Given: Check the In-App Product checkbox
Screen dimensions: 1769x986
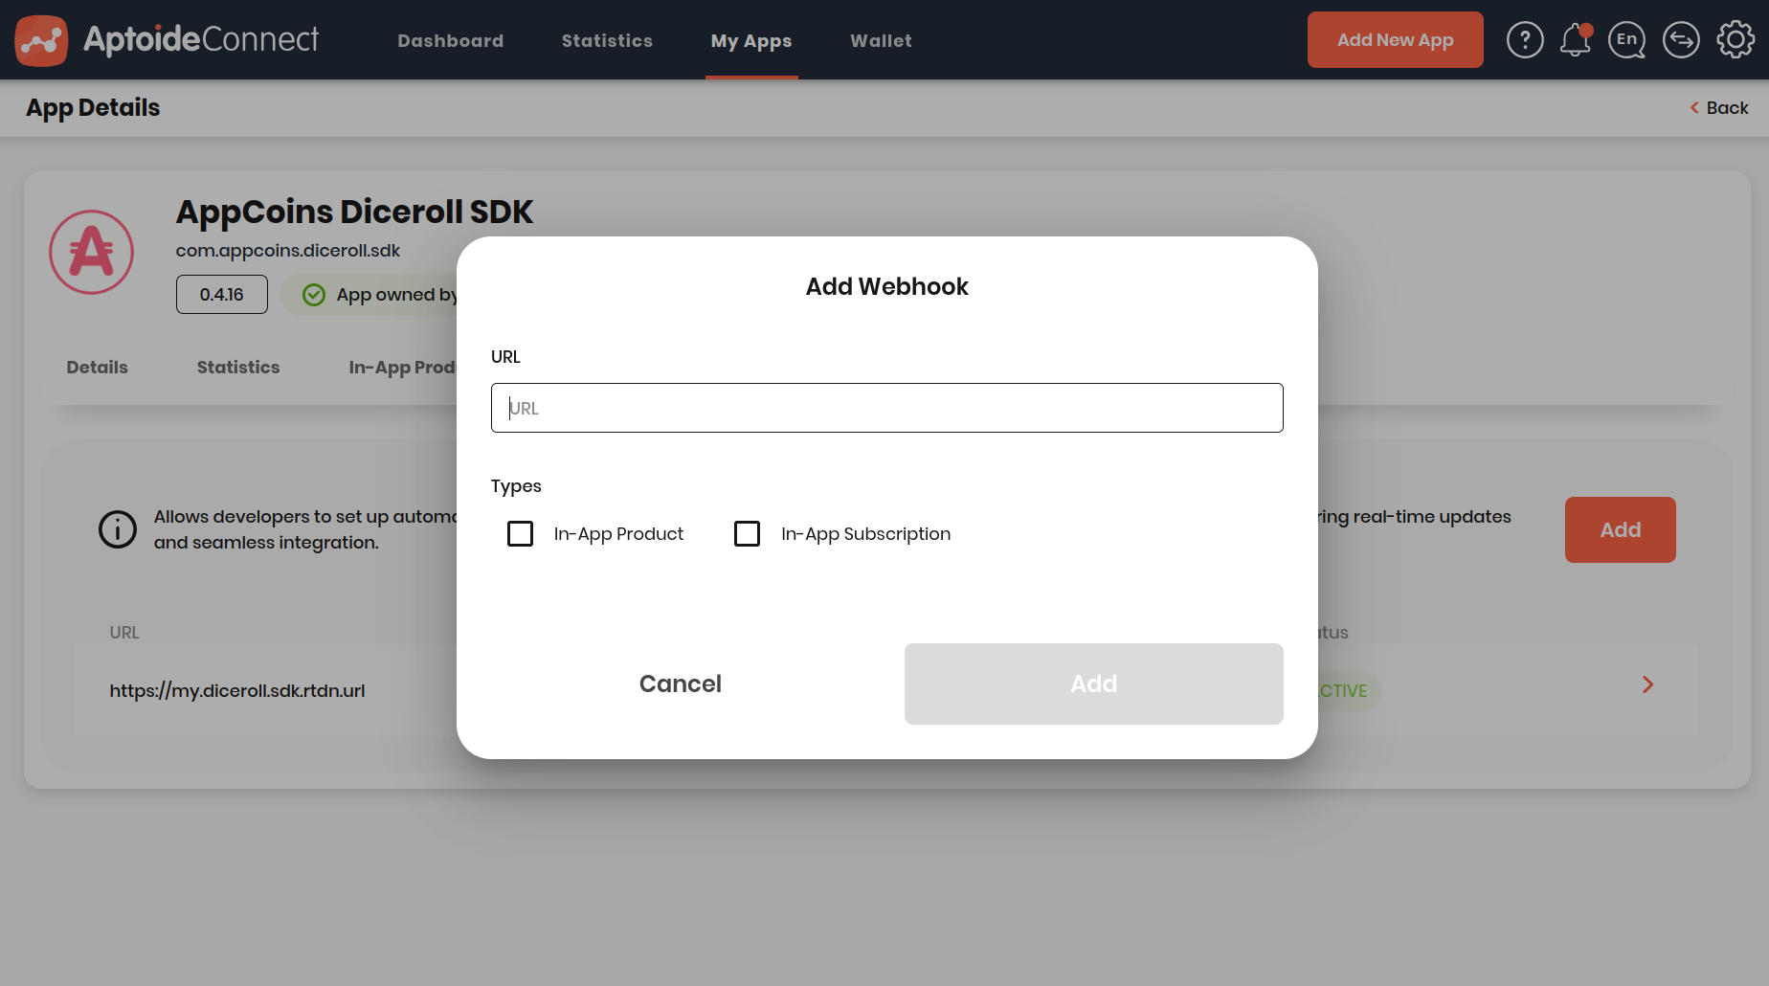Looking at the screenshot, I should coord(520,533).
